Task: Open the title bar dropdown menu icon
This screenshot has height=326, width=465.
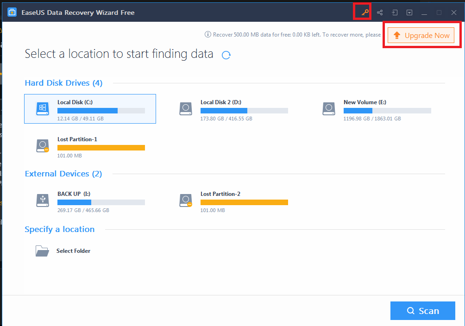Action: point(409,13)
